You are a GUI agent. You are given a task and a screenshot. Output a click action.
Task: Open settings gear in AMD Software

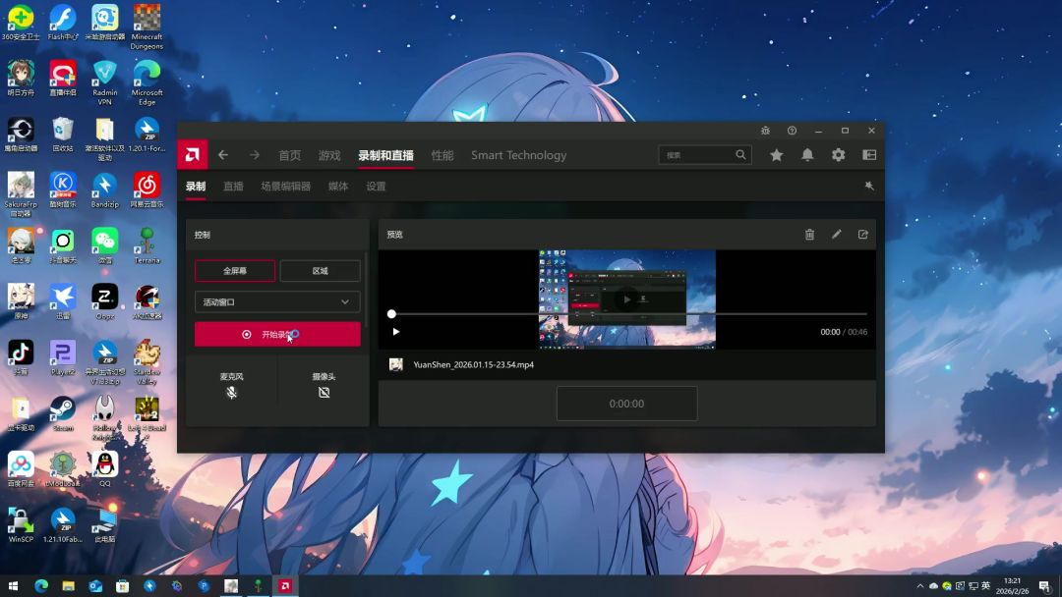pos(839,155)
